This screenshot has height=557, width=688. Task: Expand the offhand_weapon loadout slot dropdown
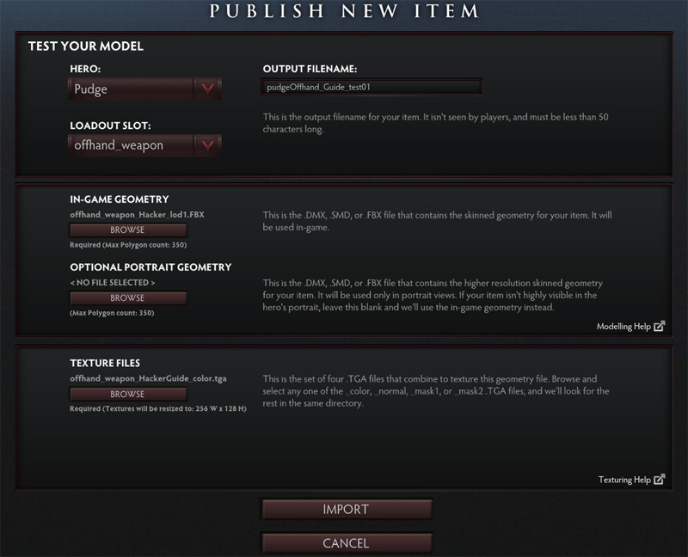(132, 145)
